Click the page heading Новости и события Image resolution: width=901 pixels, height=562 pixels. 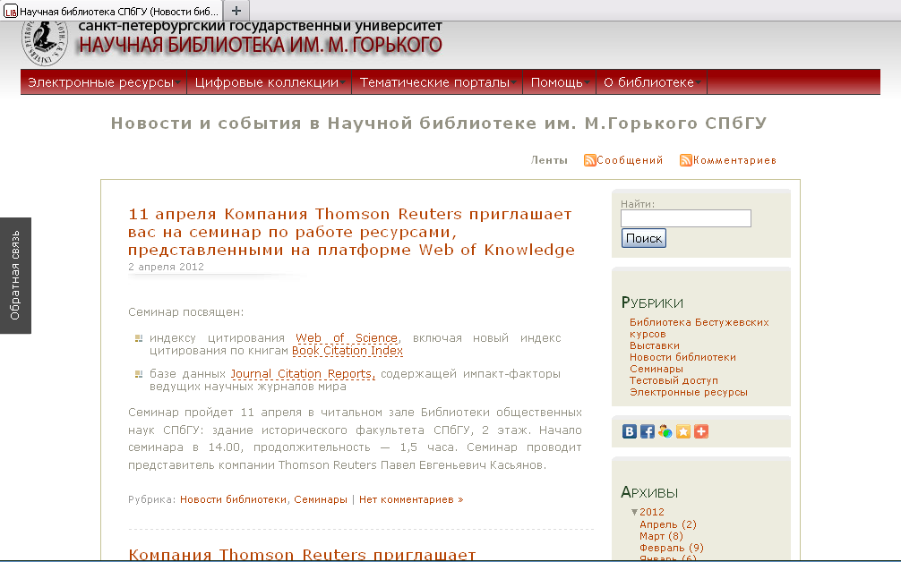439,123
